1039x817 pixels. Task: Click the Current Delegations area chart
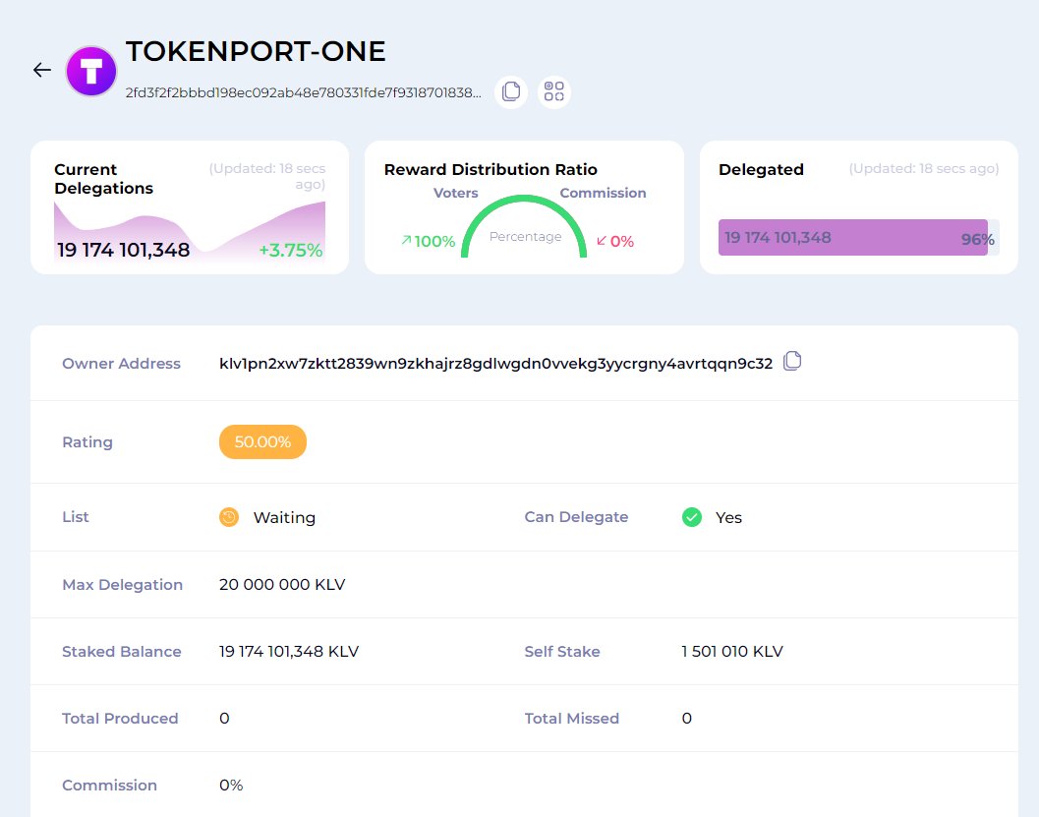pos(190,232)
